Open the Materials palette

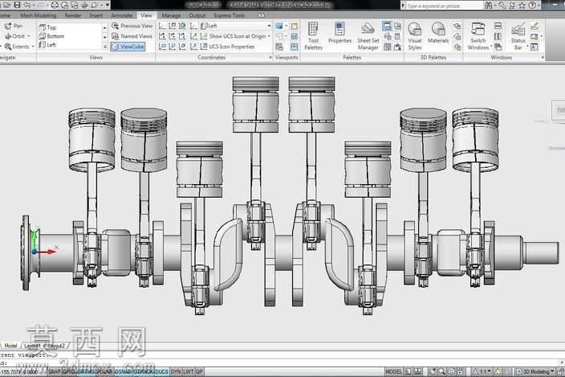pyautogui.click(x=438, y=33)
